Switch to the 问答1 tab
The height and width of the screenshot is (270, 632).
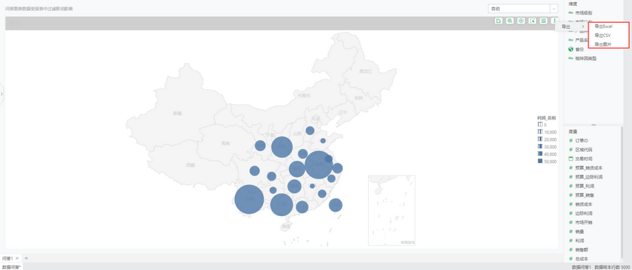(7, 258)
